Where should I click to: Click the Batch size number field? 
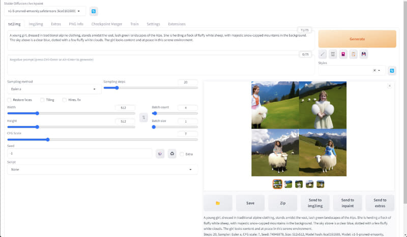[x=188, y=121]
